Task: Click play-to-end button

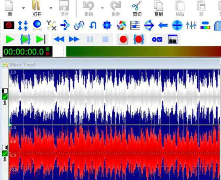Action: coord(41,39)
